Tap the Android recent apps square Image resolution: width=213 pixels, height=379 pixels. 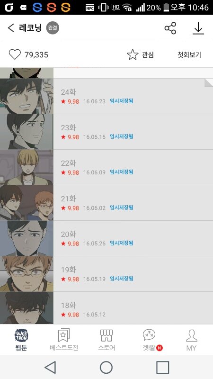click(x=162, y=368)
